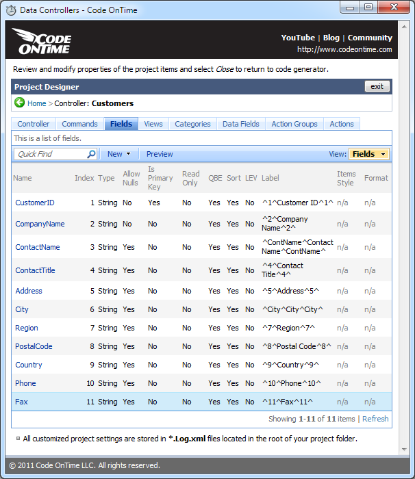Viewport: 415px width, 479px height.
Task: Open the View Fields dropdown
Action: coord(369,154)
